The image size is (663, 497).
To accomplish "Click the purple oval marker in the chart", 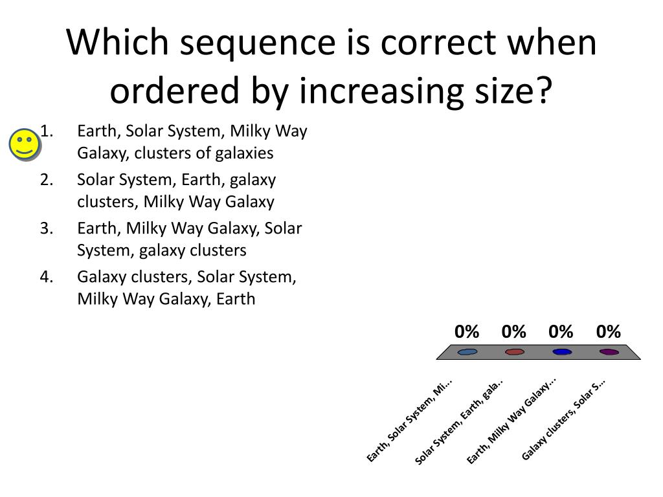I will pyautogui.click(x=609, y=352).
